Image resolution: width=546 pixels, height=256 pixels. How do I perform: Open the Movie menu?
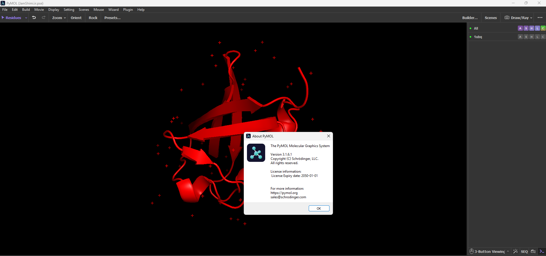click(x=39, y=9)
